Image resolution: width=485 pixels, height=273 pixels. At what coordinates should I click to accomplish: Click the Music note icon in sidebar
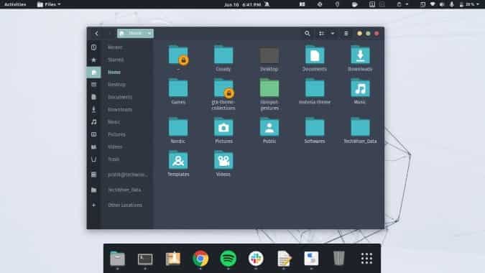point(93,122)
